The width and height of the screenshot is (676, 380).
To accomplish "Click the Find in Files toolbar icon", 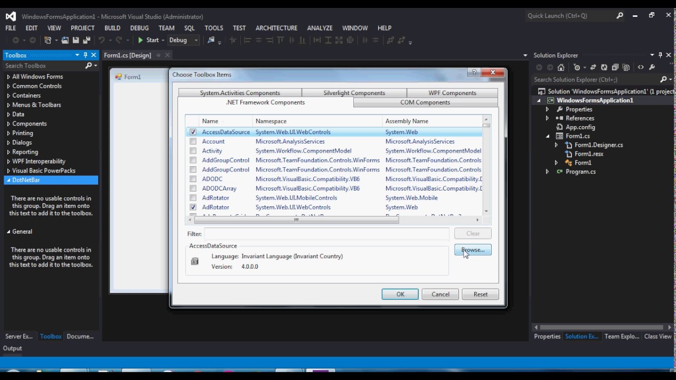I will point(211,40).
